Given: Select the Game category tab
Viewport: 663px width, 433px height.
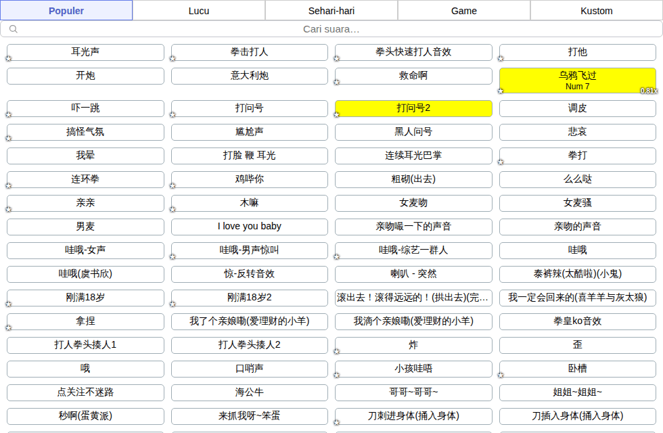Looking at the screenshot, I should tap(464, 11).
